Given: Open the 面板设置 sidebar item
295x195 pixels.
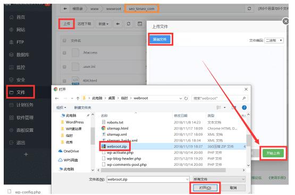Looking at the screenshot, I should pos(24,130).
